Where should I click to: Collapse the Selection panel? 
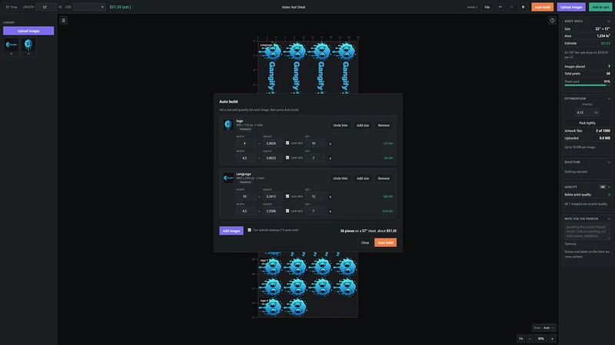(609, 162)
